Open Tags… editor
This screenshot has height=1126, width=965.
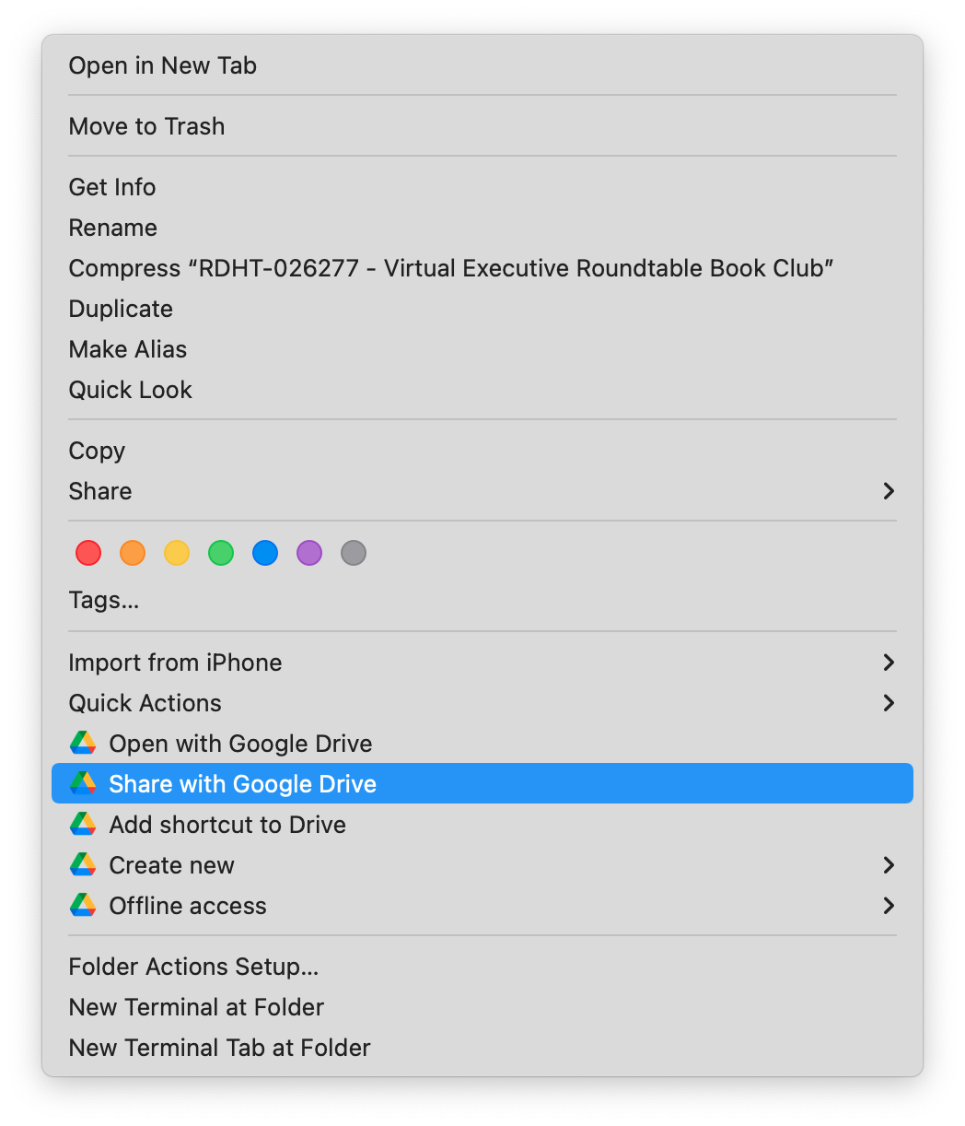point(104,601)
